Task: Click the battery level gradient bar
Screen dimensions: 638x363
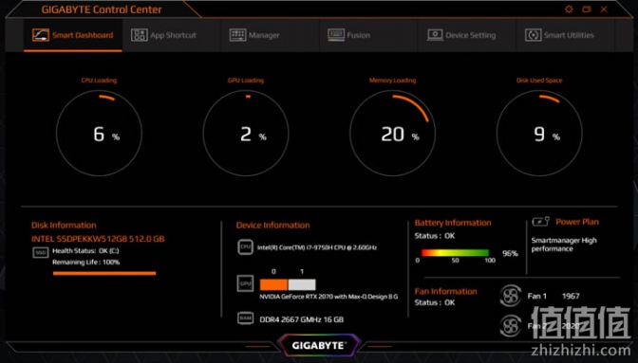Action: 455,253
